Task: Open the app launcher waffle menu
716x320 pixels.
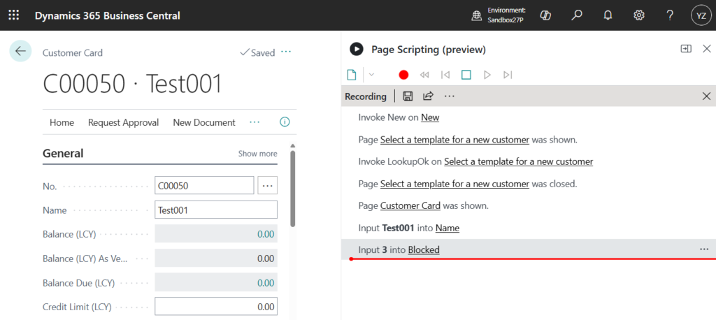Action: [x=13, y=15]
